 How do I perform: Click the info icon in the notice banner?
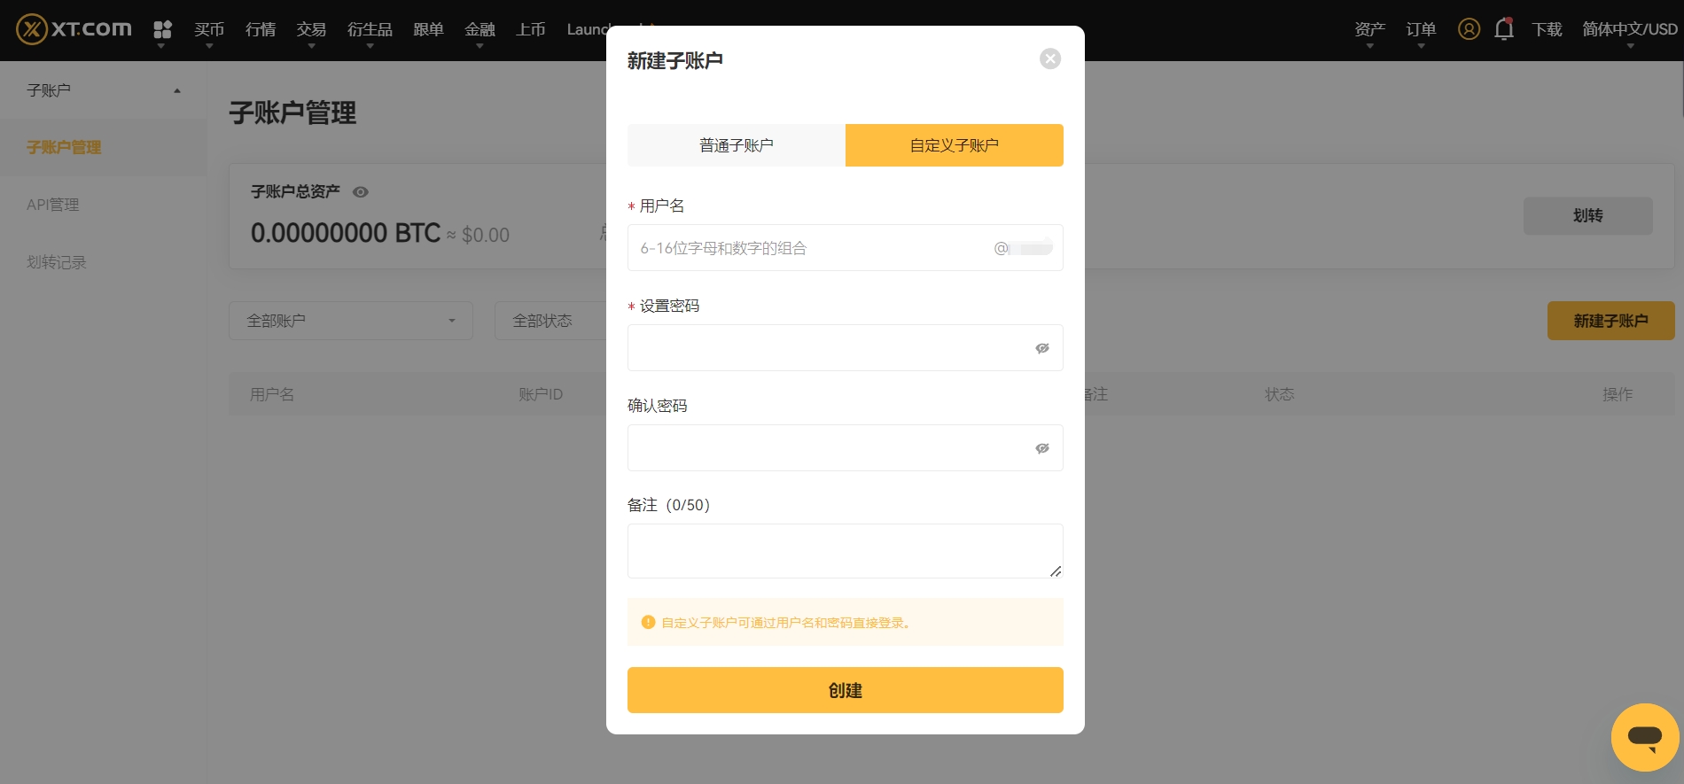pos(648,622)
